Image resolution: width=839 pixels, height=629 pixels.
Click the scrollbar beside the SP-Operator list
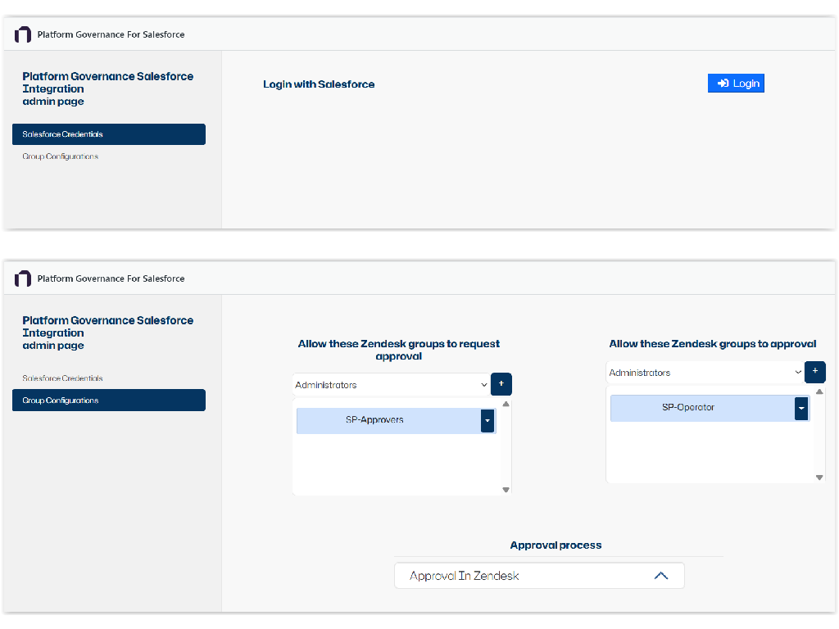click(x=819, y=434)
